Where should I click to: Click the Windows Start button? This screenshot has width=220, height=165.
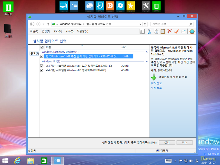(5, 161)
